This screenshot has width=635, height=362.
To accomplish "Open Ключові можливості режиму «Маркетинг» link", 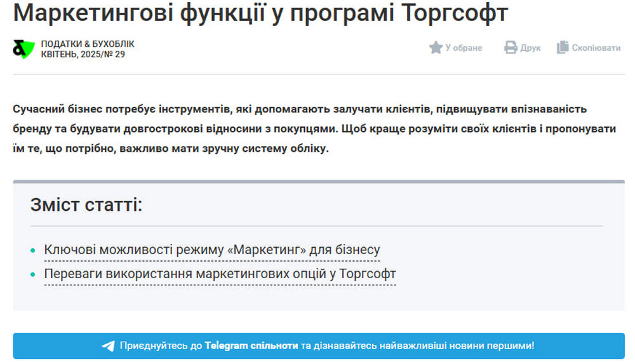I will pos(212,250).
